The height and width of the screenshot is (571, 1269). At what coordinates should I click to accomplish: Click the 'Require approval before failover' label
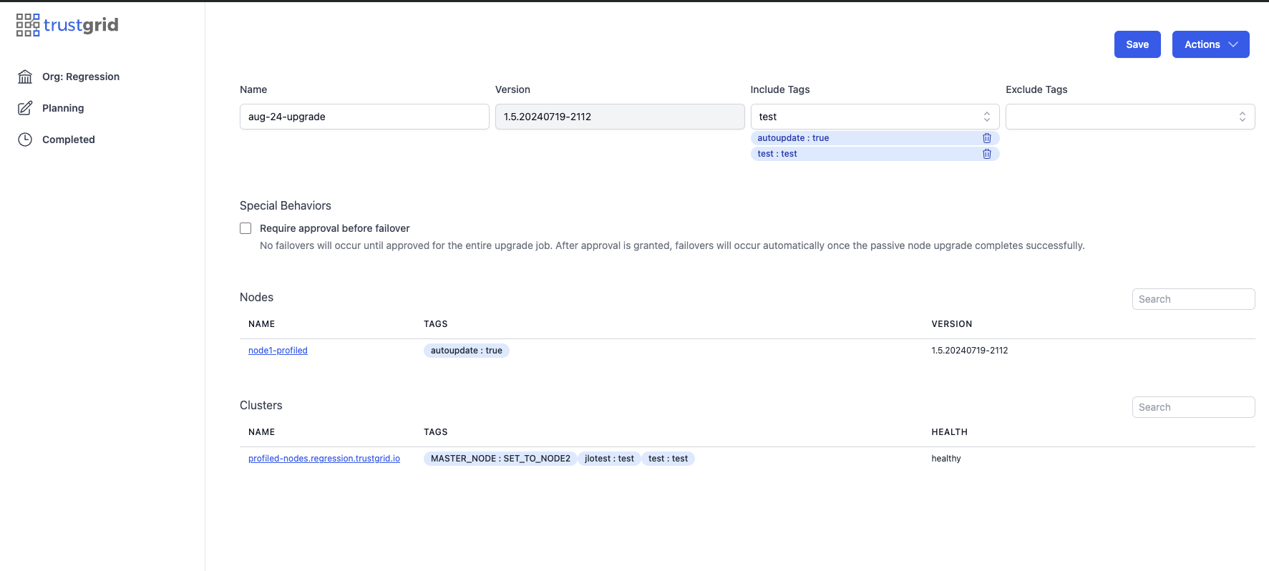pos(335,228)
